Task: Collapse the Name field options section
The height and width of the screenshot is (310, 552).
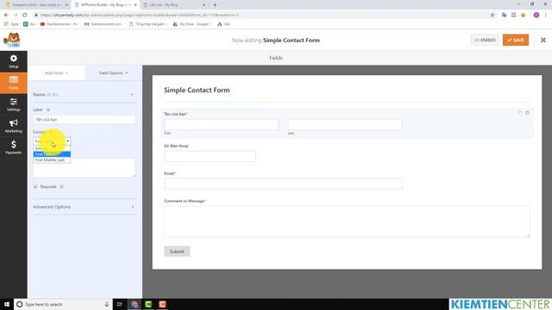Action: (132, 95)
